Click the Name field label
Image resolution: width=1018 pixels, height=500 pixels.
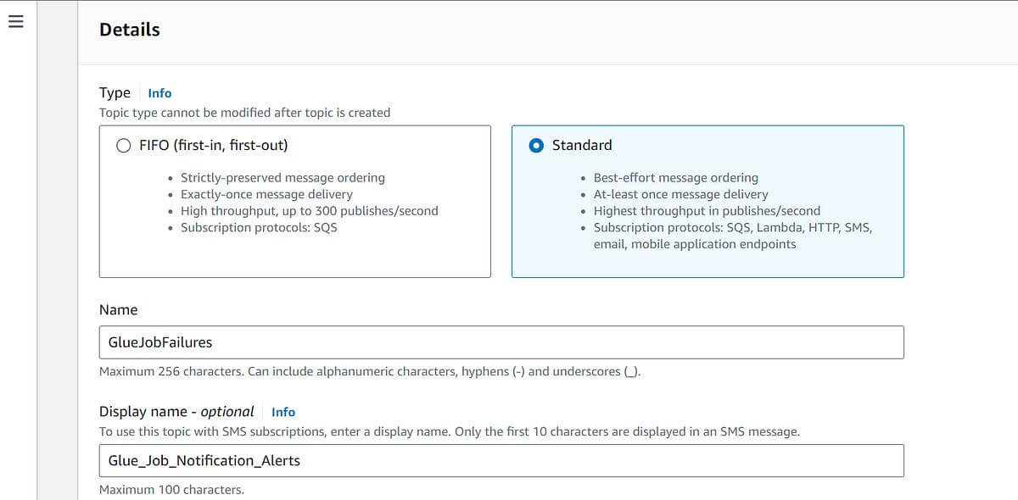tap(118, 310)
